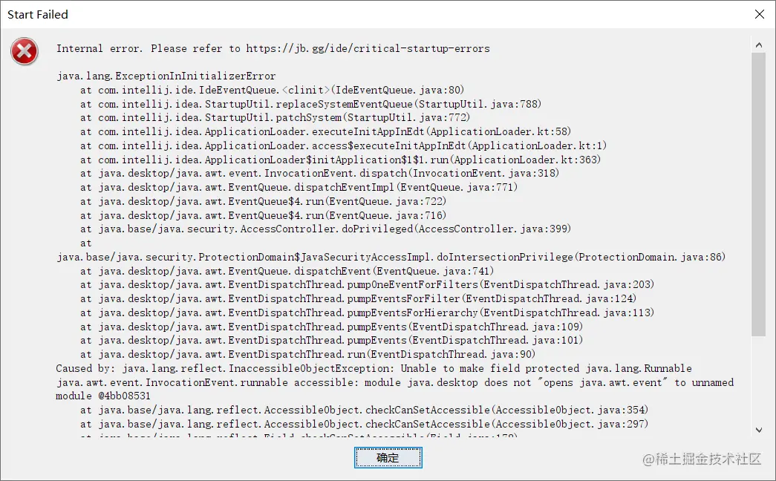Click the Caused by InaccessibleObjectException line
Image resolution: width=776 pixels, height=481 pixels.
click(x=374, y=369)
